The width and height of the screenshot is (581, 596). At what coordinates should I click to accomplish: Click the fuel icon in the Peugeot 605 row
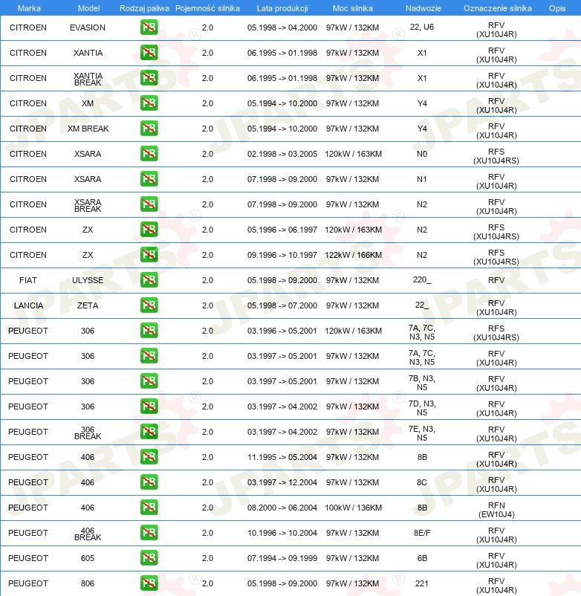pyautogui.click(x=149, y=558)
